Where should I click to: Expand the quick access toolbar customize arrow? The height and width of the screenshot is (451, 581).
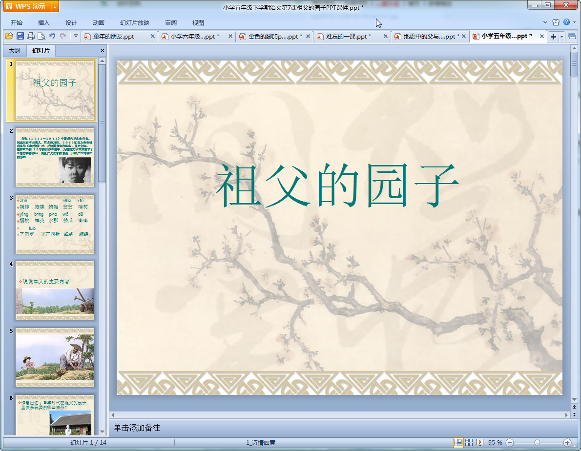pos(76,36)
